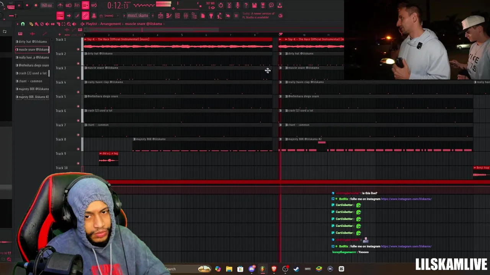Open OBS Studio from the taskbar
Screen dimensions: 490x275
(285, 269)
